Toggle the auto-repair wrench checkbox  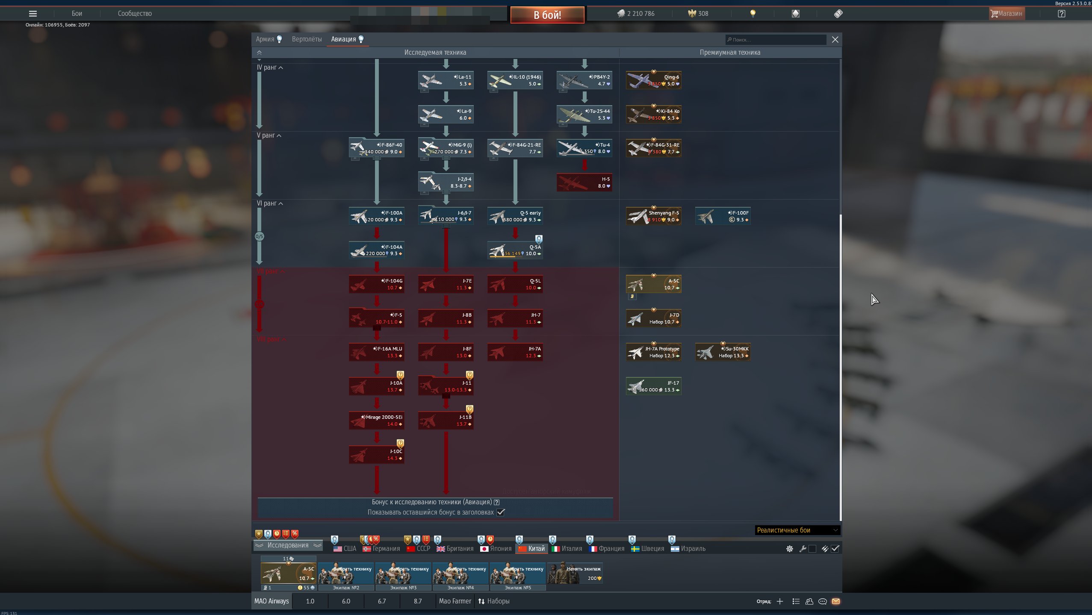point(812,549)
